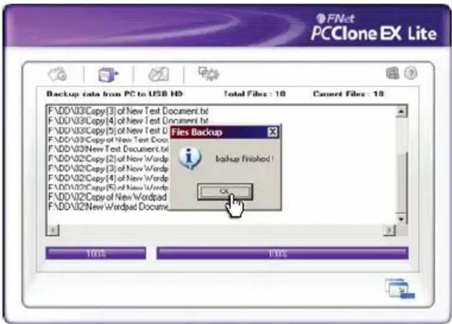Click the file list scroll down arrow
The width and height of the screenshot is (452, 324).
click(402, 219)
